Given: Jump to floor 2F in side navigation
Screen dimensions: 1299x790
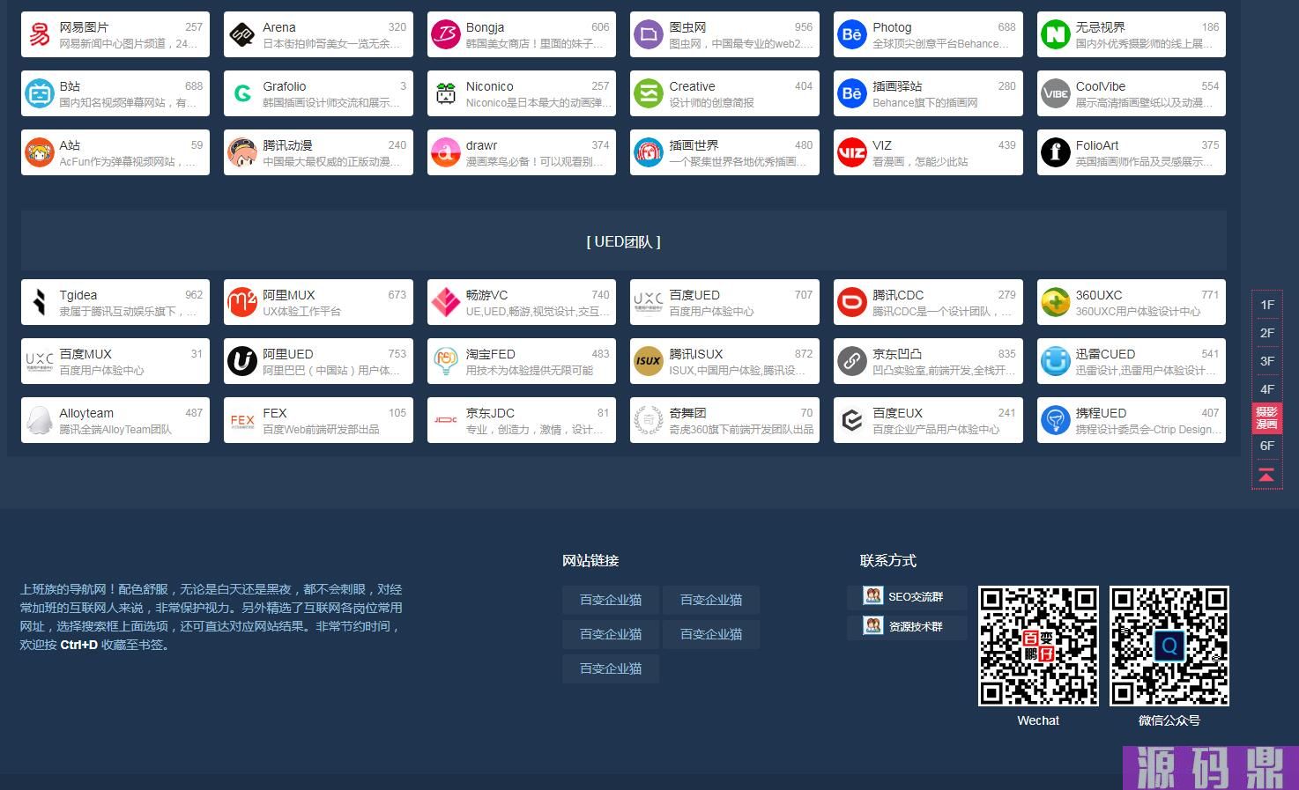Looking at the screenshot, I should (1266, 333).
